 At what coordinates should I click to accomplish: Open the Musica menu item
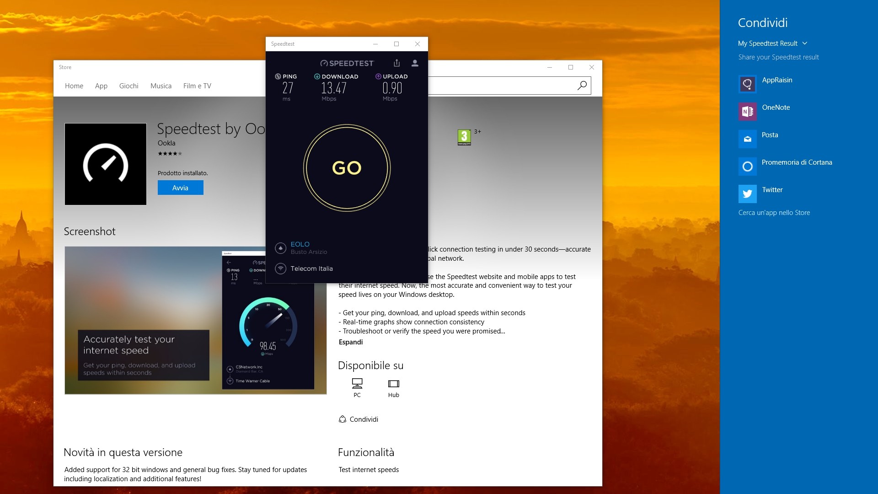click(x=161, y=86)
